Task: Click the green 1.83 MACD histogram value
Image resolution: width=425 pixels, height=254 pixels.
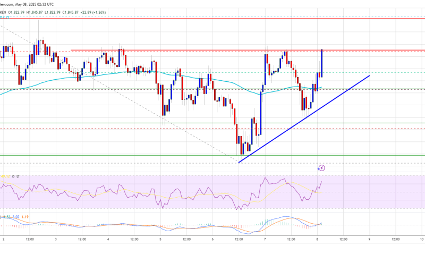Action: 7,217
